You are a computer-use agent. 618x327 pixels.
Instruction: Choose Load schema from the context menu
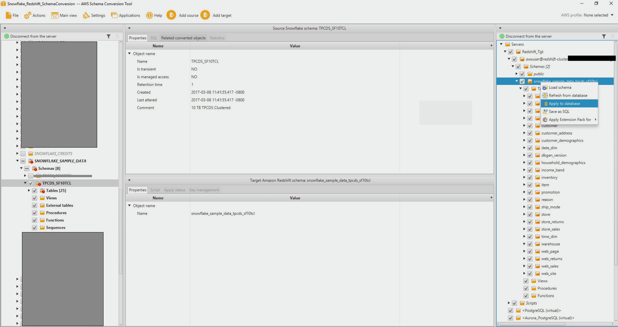coord(569,88)
